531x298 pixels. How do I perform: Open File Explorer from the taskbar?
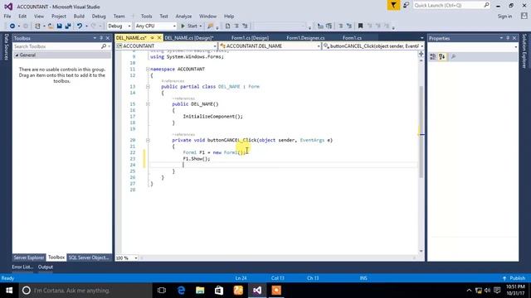200,291
